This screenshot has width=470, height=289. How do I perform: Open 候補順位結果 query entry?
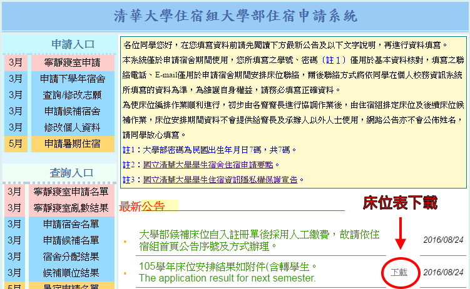tap(71, 273)
